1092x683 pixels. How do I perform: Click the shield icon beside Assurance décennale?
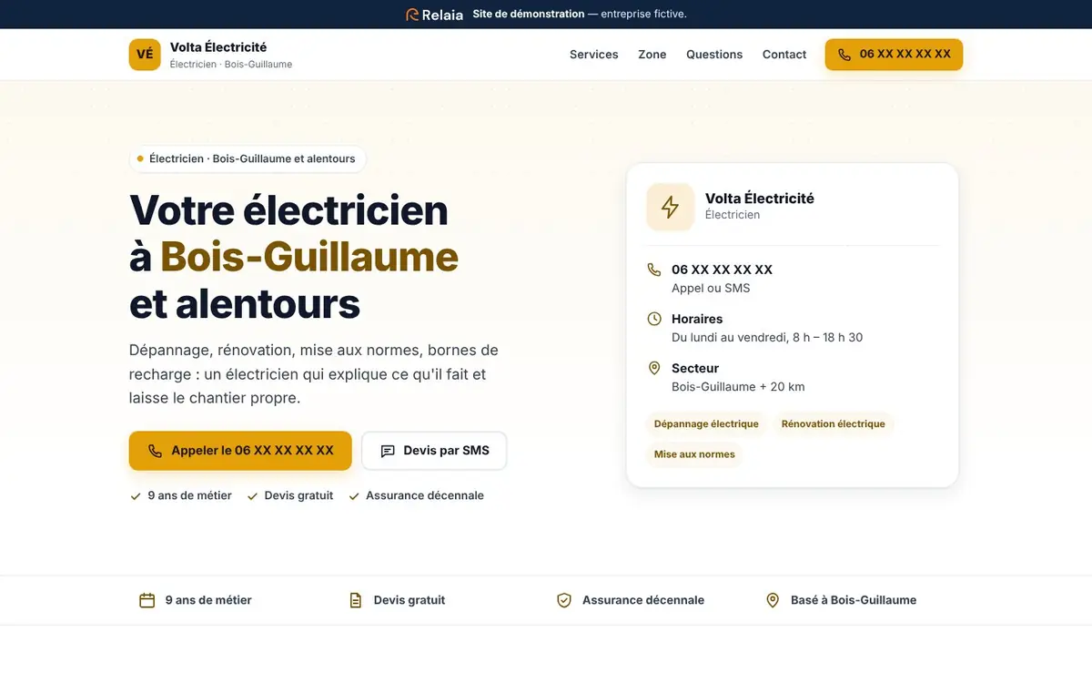(564, 600)
